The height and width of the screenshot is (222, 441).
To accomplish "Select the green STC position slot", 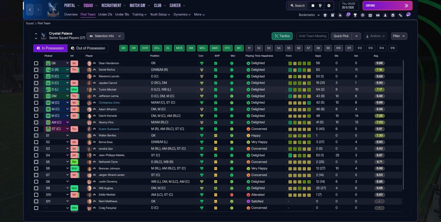I will [227, 48].
